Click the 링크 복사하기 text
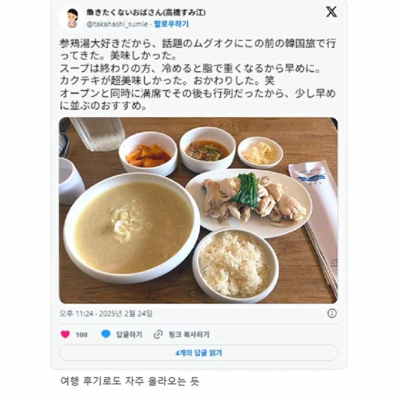This screenshot has width=398, height=396. click(x=189, y=334)
